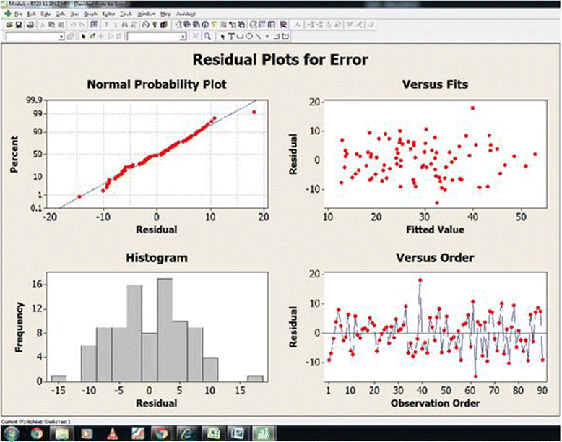Click the Normal Probability Plot heading

click(157, 84)
